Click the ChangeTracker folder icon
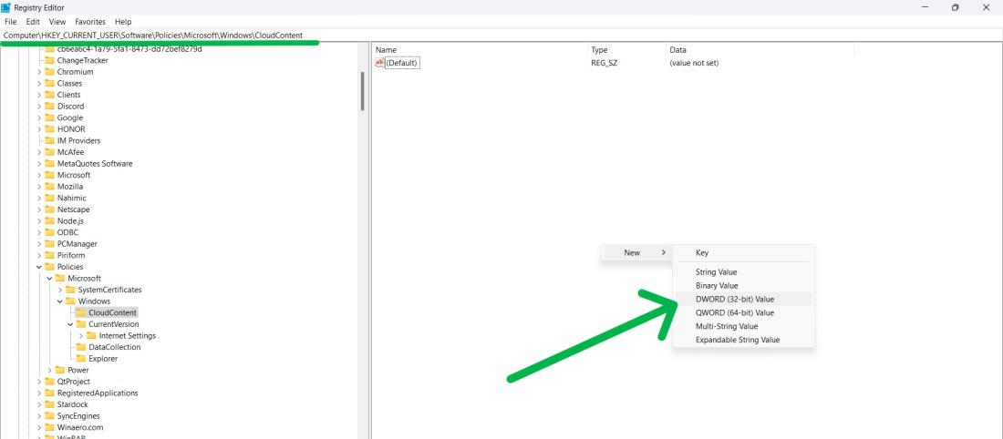Image resolution: width=1003 pixels, height=439 pixels. tap(49, 61)
